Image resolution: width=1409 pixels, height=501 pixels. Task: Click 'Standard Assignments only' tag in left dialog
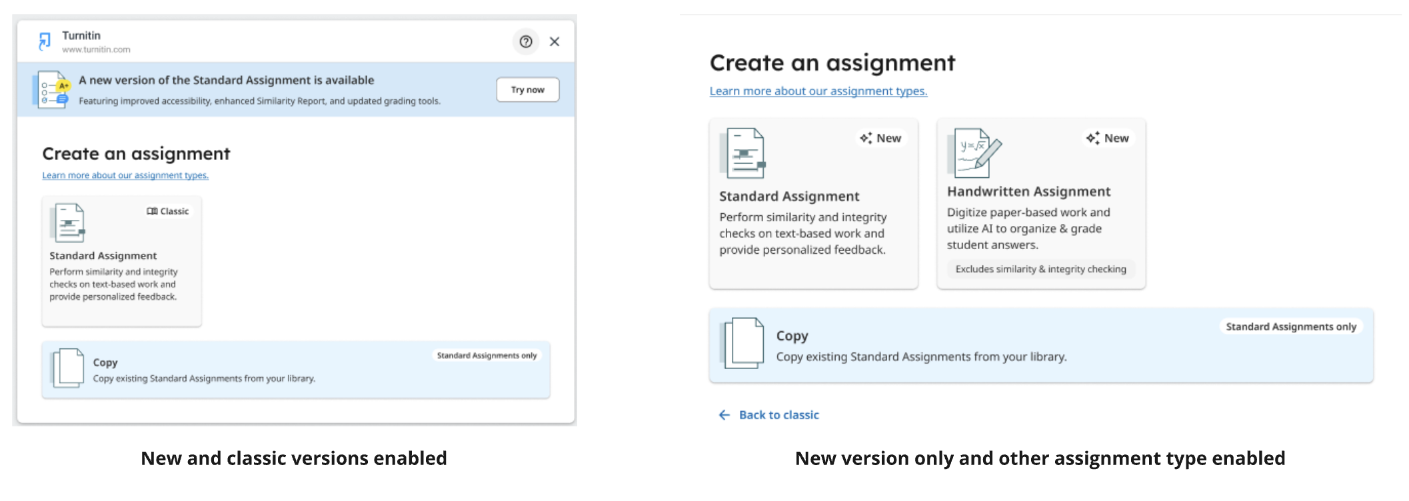click(487, 356)
